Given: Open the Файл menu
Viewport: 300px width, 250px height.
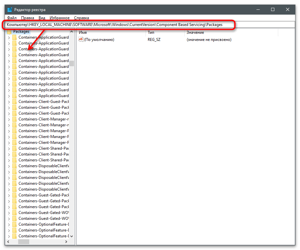Looking at the screenshot, I should click(12, 18).
